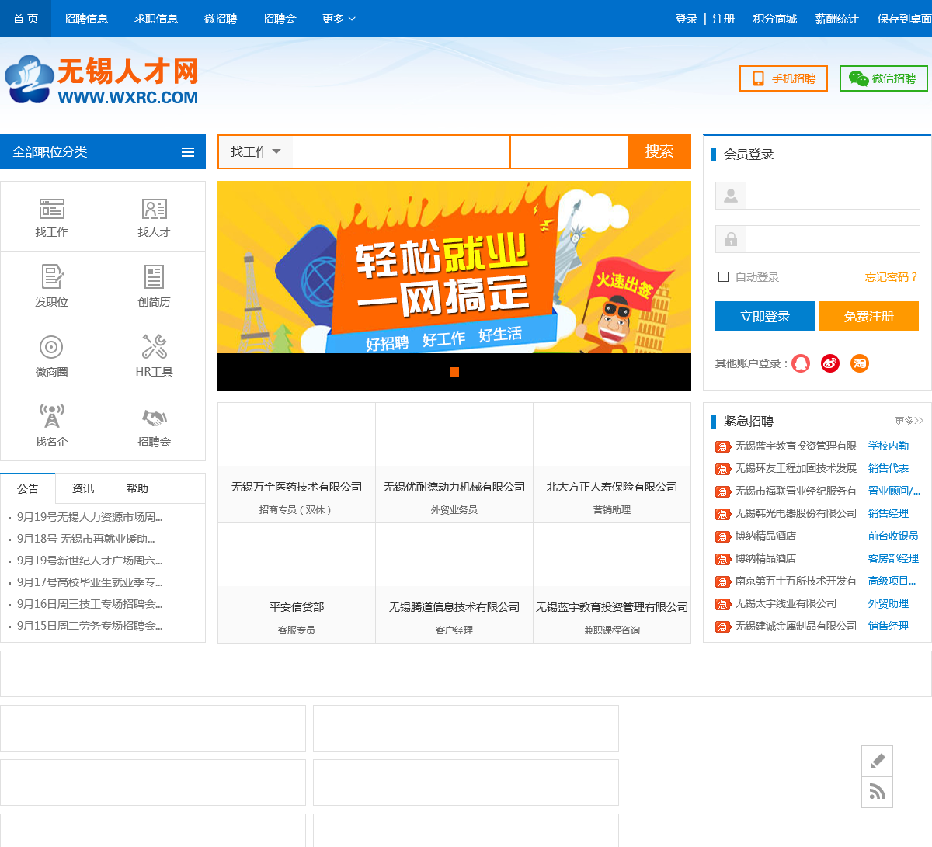This screenshot has height=847, width=932.
Task: Open notice 9月18号 无锡市再就业援助...
Action: (86, 539)
